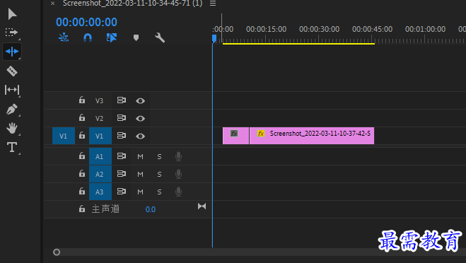Select the Razor tool
Screen dimensions: 466x263
[12, 71]
